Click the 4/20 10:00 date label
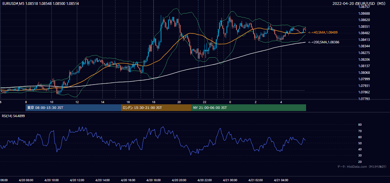The image size is (390, 183). coord(51,180)
